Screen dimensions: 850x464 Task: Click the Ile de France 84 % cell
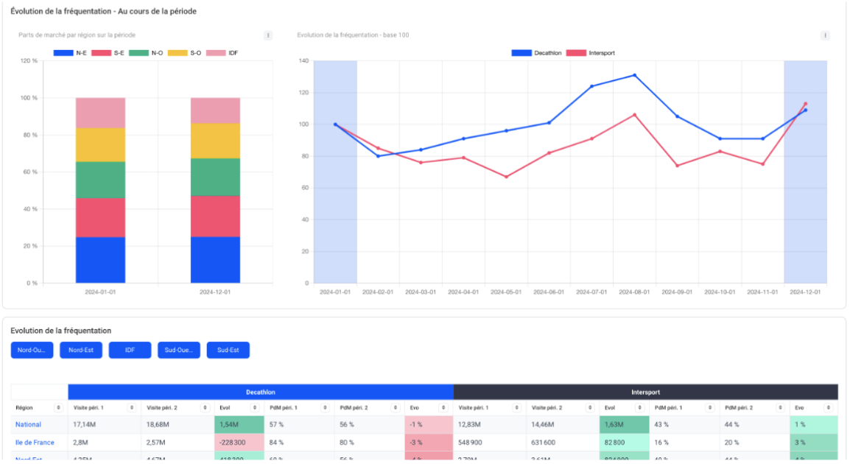tap(299, 443)
